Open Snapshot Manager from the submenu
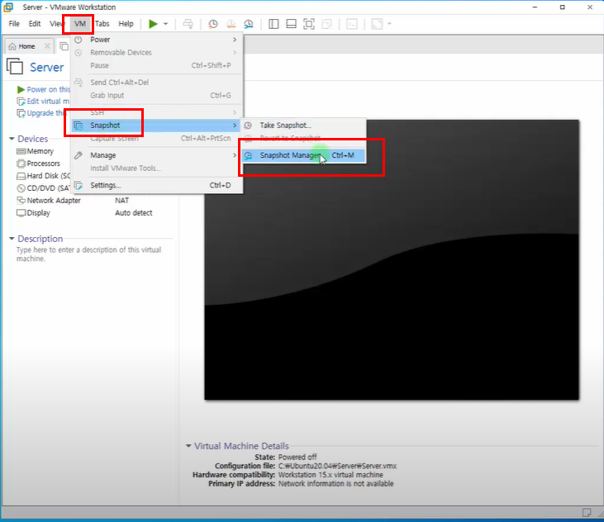This screenshot has height=522, width=604. [x=303, y=155]
